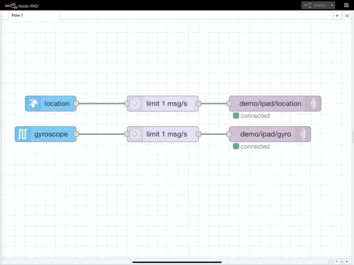The image size is (354, 265).
Task: Show the list of flows
Action: (x=347, y=16)
